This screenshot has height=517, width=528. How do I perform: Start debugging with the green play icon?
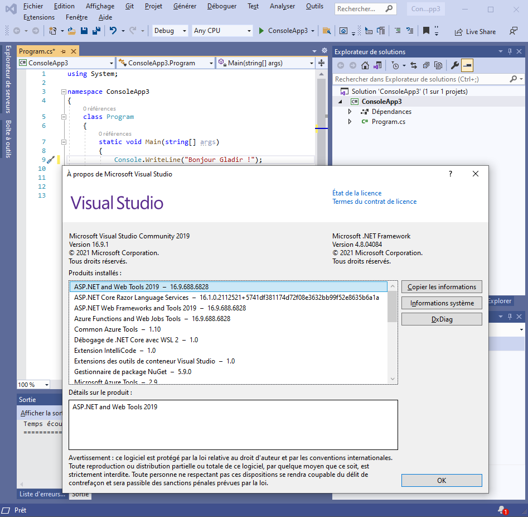[261, 31]
